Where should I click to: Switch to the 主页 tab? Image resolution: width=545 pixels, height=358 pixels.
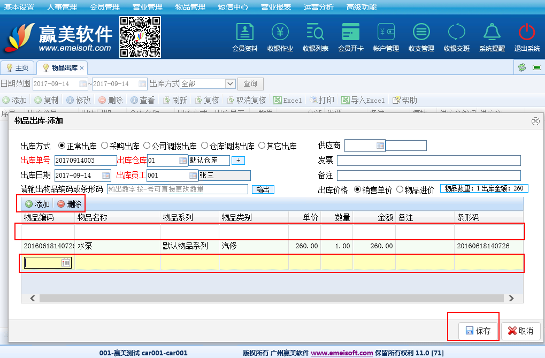(x=18, y=68)
